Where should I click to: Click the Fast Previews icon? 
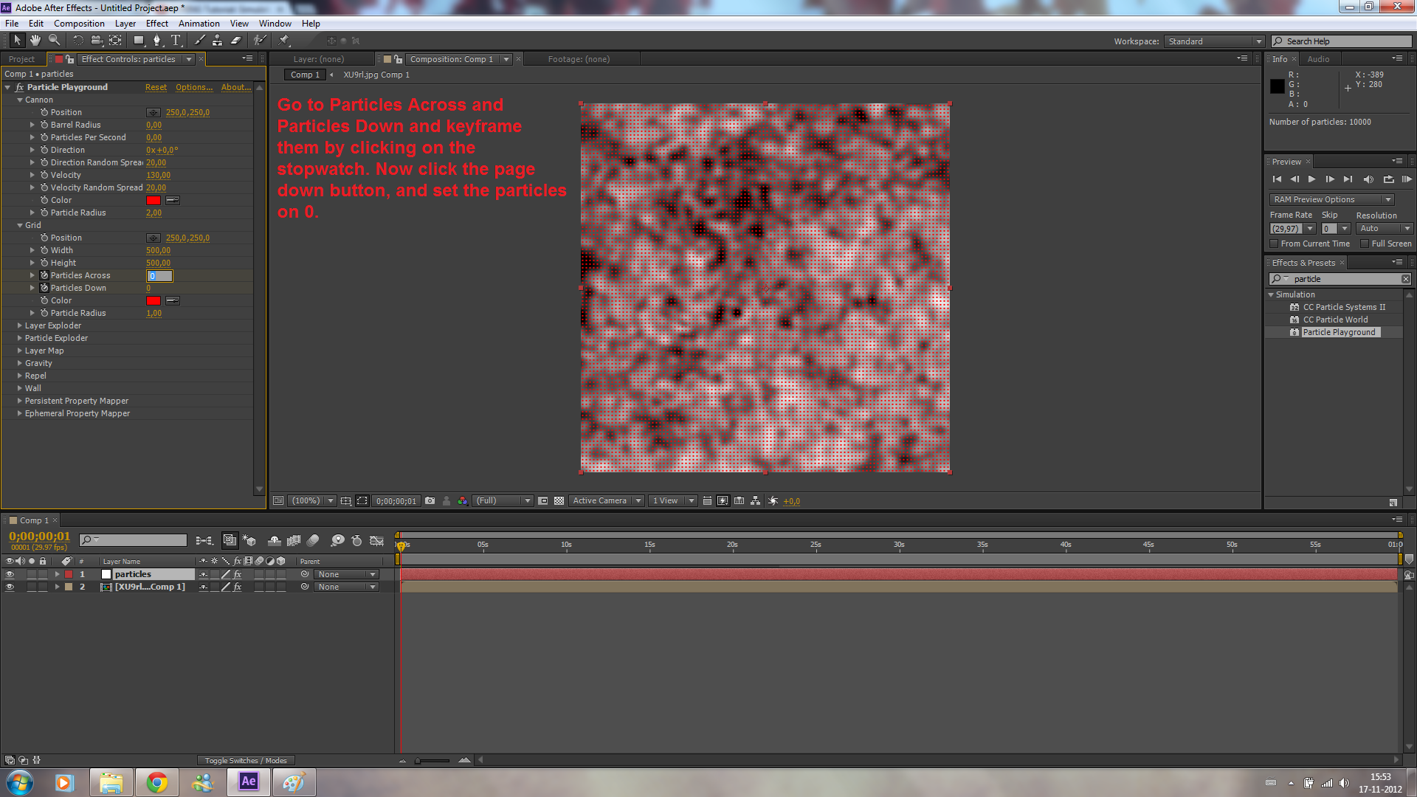(723, 500)
